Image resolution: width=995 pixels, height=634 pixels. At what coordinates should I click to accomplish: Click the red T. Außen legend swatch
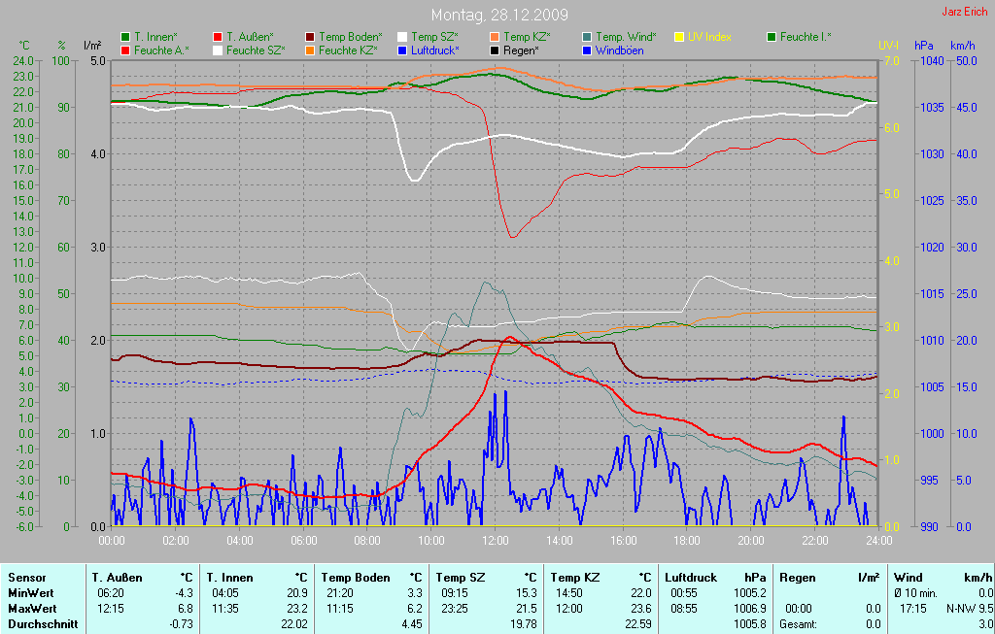point(218,37)
